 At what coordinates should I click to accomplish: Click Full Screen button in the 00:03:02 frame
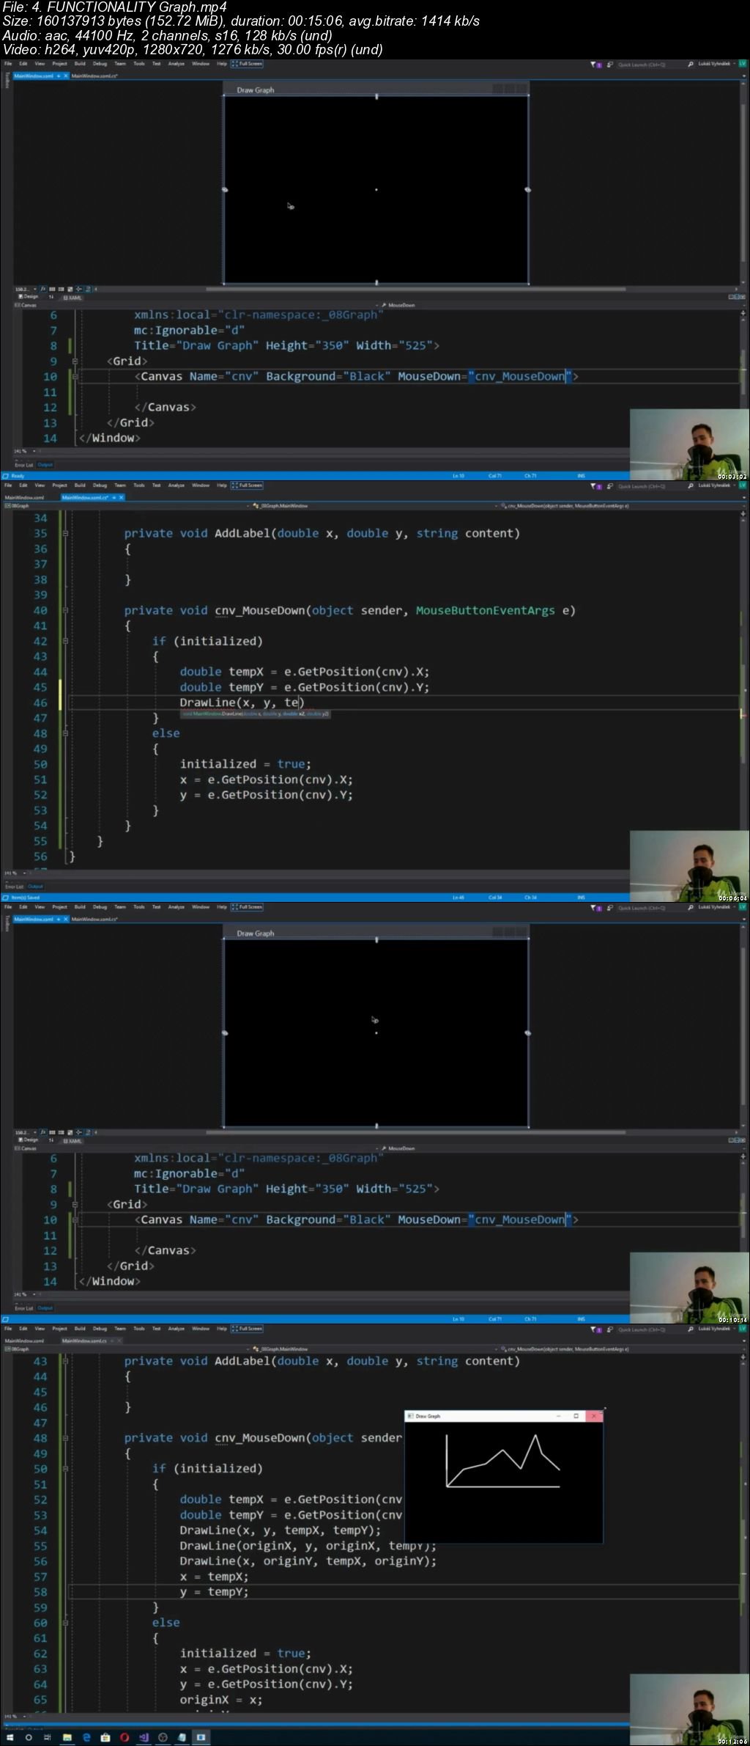[247, 64]
